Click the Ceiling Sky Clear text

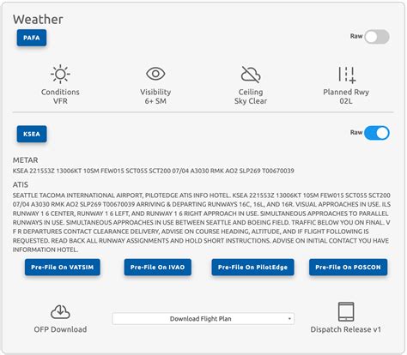(x=251, y=97)
